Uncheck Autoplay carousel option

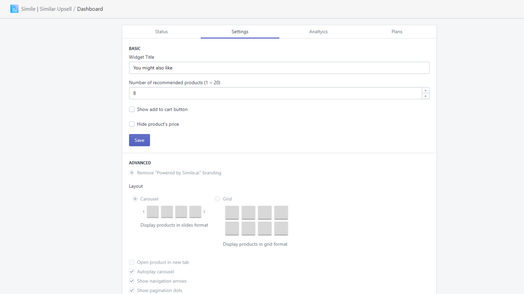(x=132, y=272)
